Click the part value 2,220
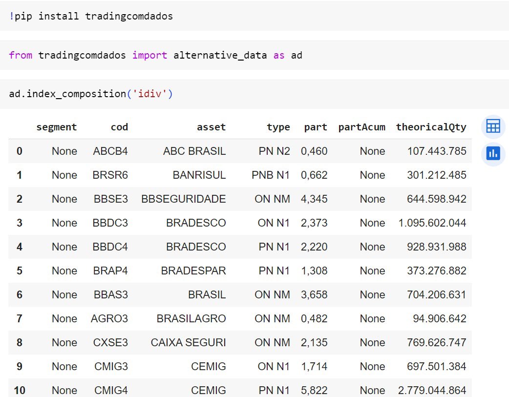The width and height of the screenshot is (509, 397). click(x=314, y=247)
